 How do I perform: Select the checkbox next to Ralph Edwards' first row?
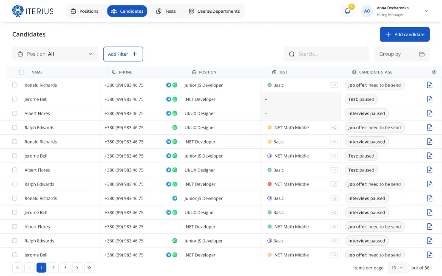[15, 127]
